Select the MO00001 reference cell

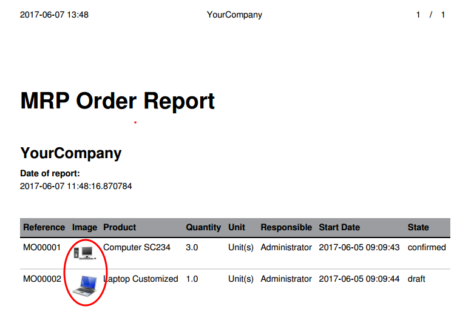tap(42, 247)
